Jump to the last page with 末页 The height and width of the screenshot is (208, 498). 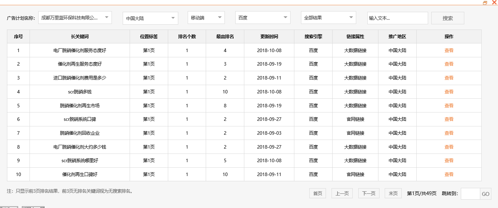393,193
